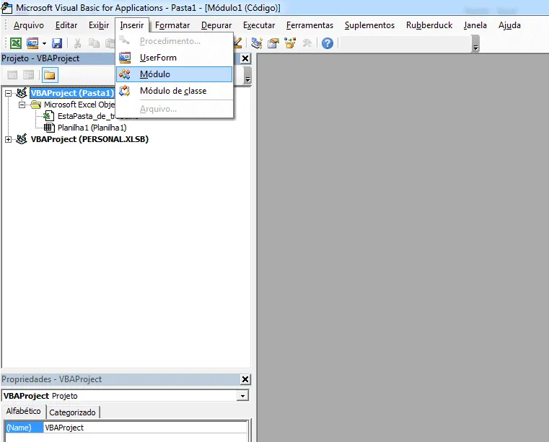Click the Módulo icon in Inserir menu
Viewport: 549px width, 442px height.
click(x=125, y=74)
